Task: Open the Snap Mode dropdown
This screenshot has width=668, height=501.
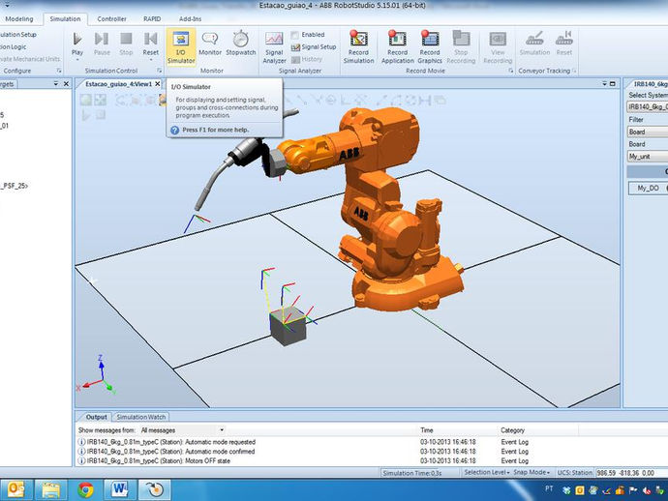Action: (531, 473)
